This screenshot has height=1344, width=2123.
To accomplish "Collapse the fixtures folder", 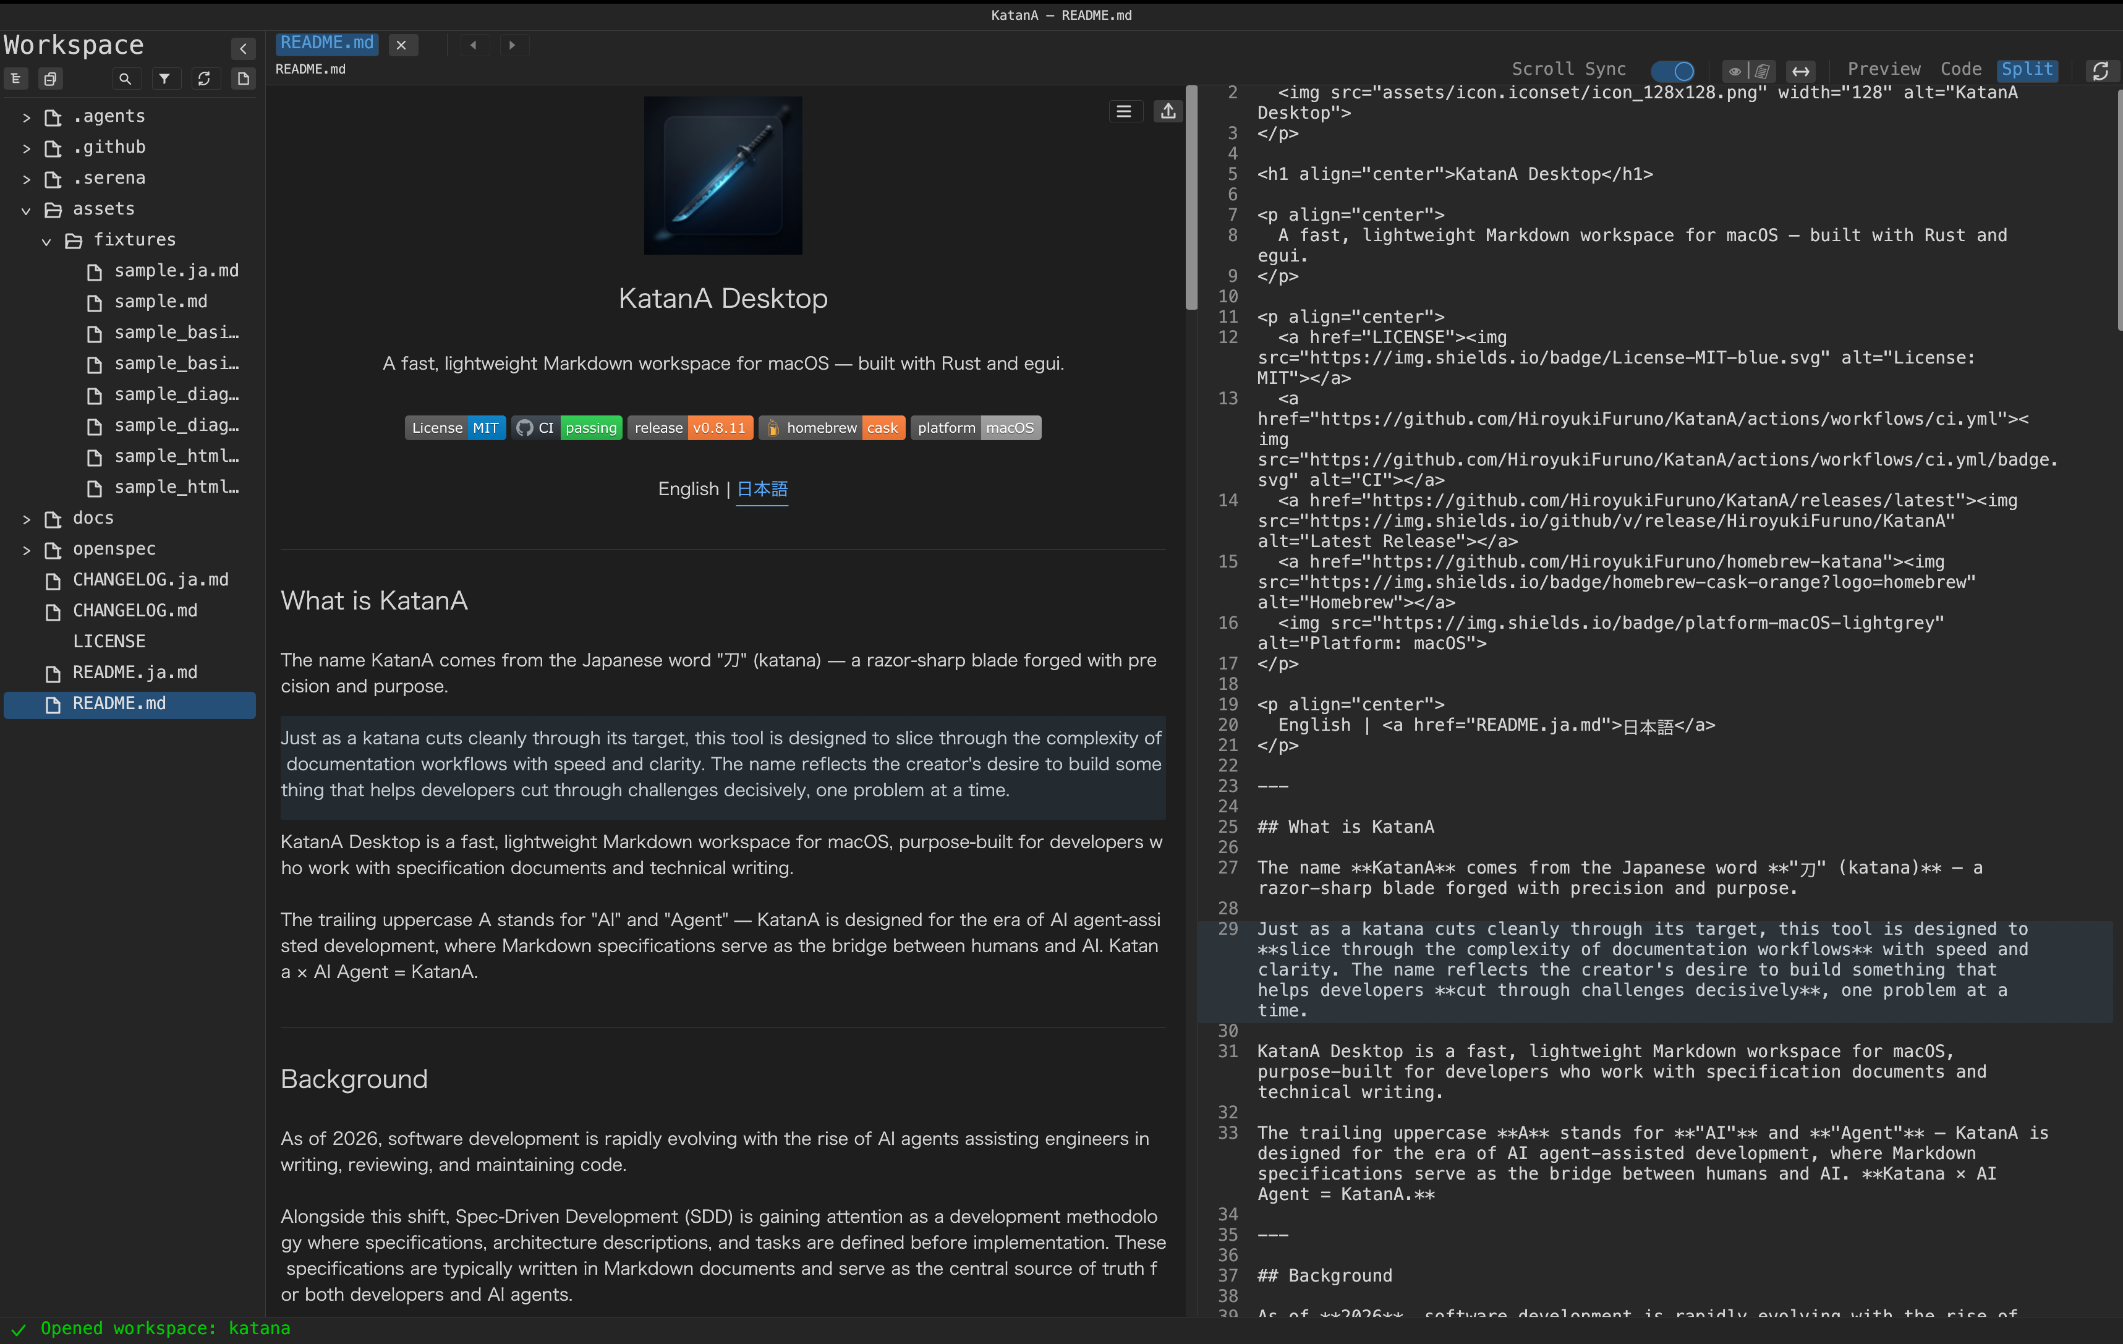I will pyautogui.click(x=46, y=240).
